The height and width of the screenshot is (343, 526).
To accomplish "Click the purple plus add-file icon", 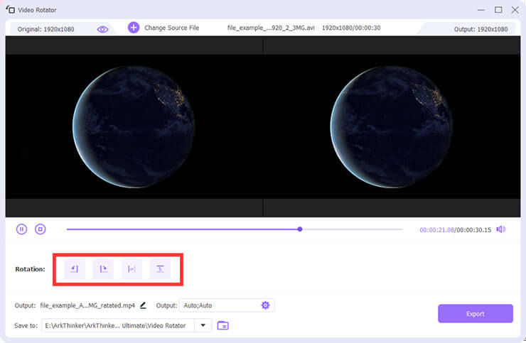I will pos(134,28).
